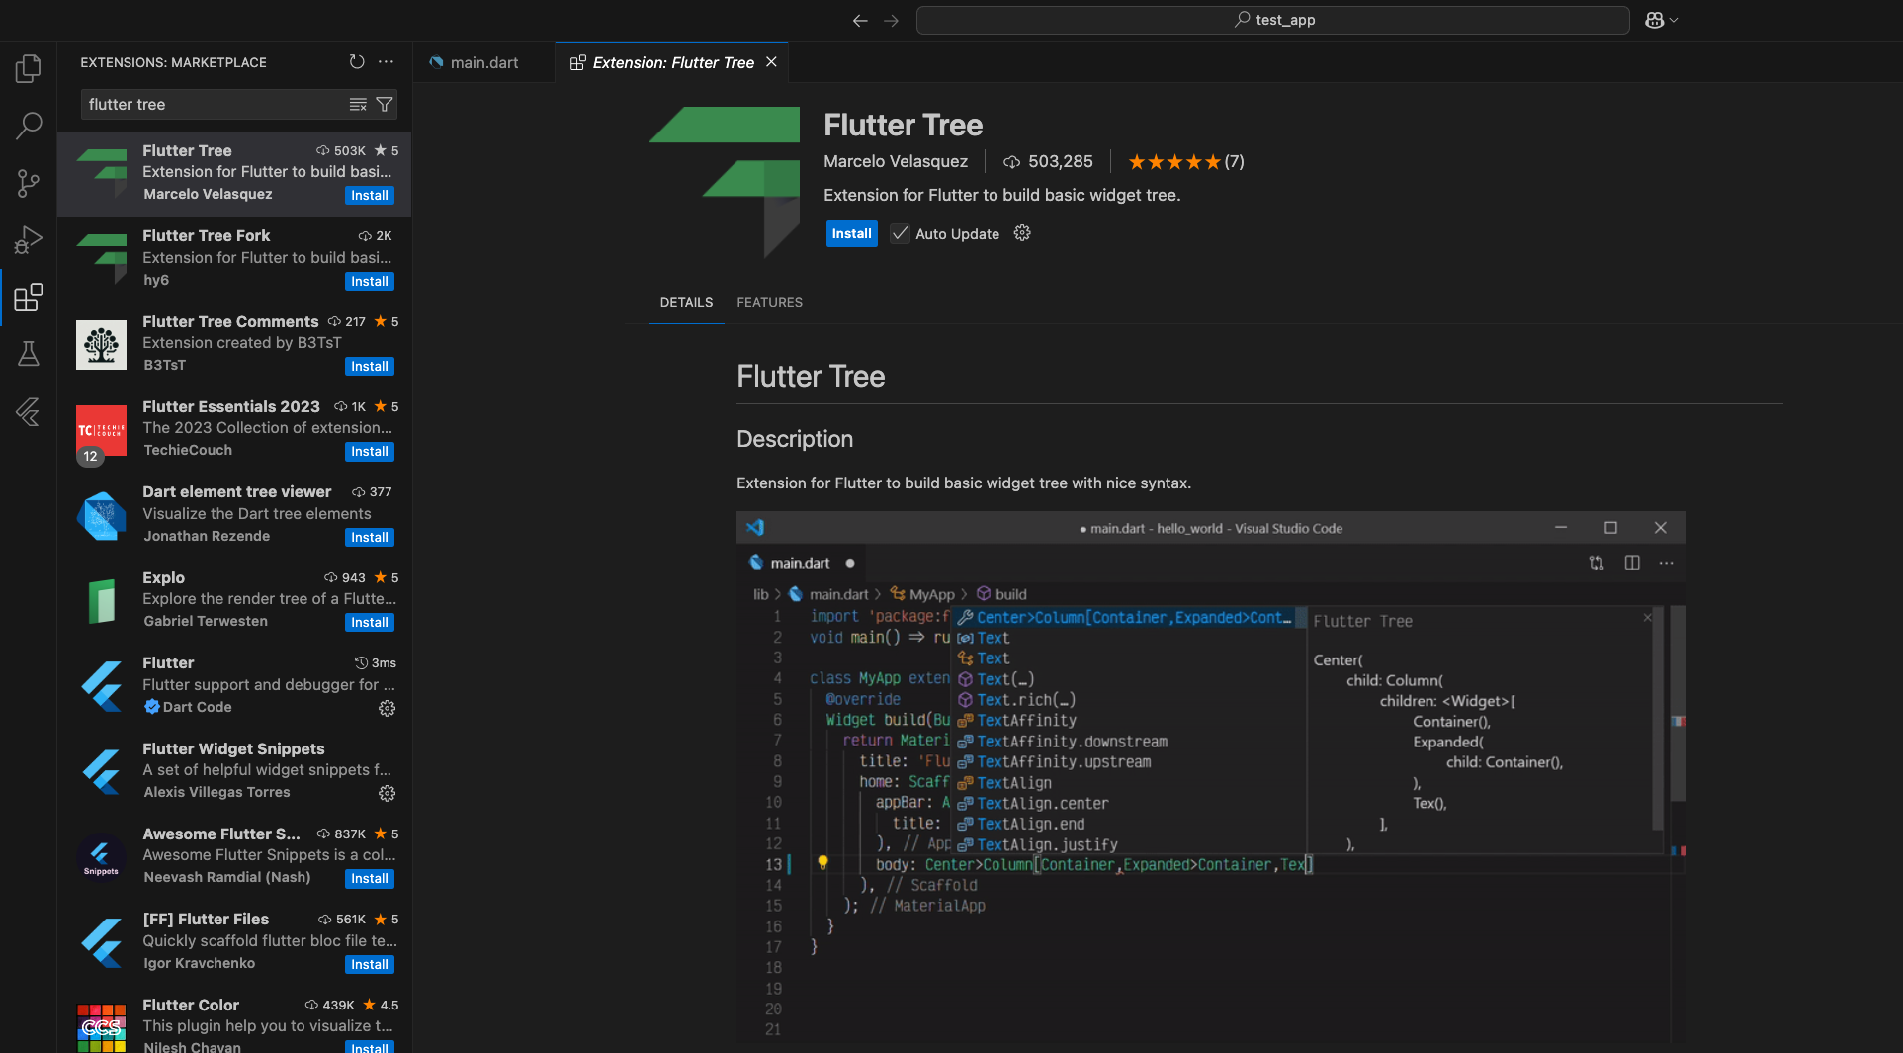This screenshot has height=1053, width=1903.
Task: Install Flutter Tree from the sidebar list
Action: coord(370,196)
